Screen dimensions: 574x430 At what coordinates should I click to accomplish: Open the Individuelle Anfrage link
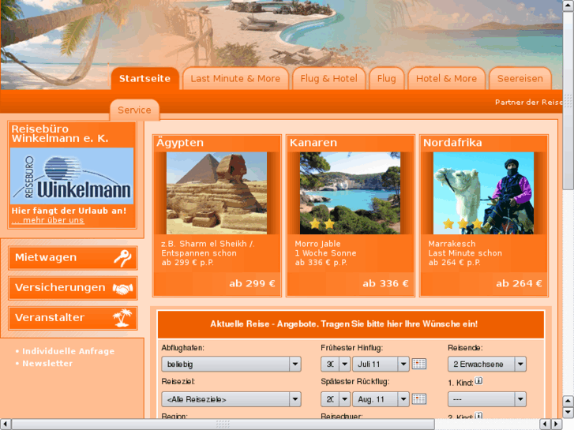[69, 351]
